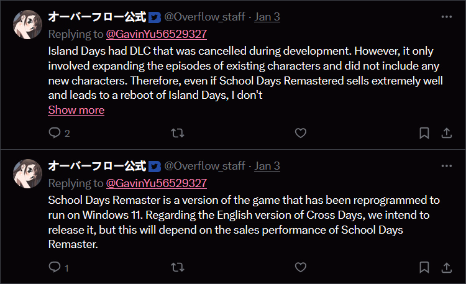
Task: Like the School Days Remaster tweet
Action: click(301, 268)
